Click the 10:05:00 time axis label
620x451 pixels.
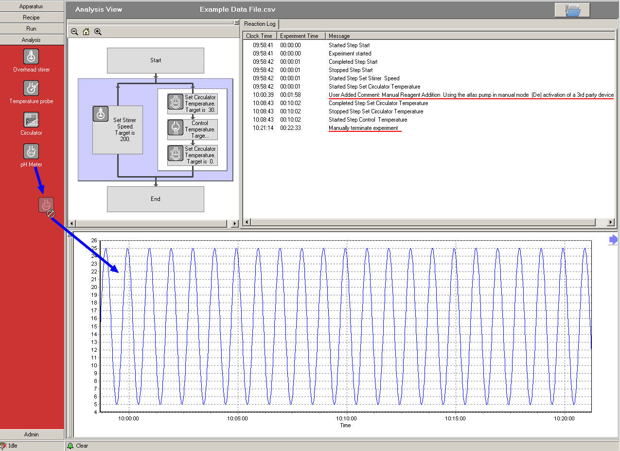[237, 418]
